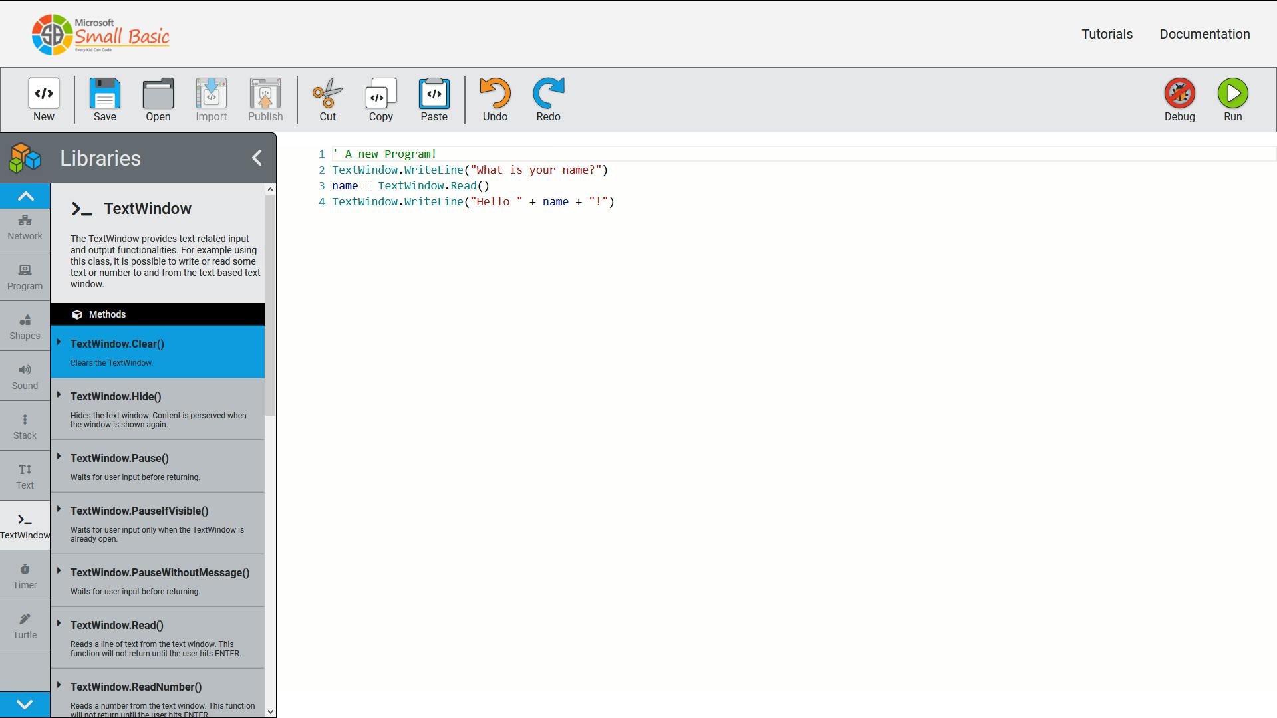Save the current program
The height and width of the screenshot is (718, 1277).
(x=104, y=98)
